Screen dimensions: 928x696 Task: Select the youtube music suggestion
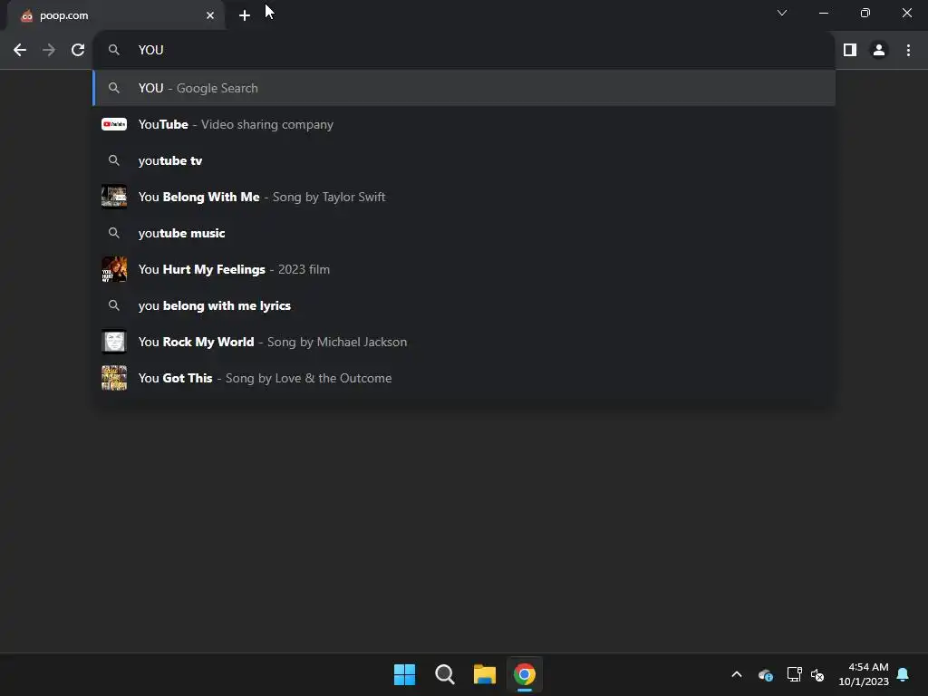coord(464,233)
